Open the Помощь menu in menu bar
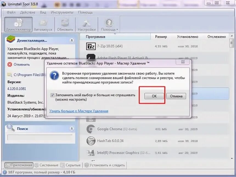This screenshot has width=236, height=177. [x=85, y=12]
